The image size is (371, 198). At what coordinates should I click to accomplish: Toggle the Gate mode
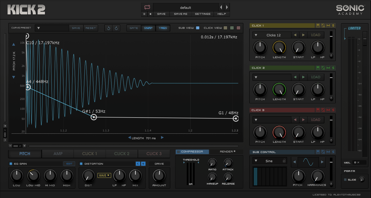(x=134, y=28)
